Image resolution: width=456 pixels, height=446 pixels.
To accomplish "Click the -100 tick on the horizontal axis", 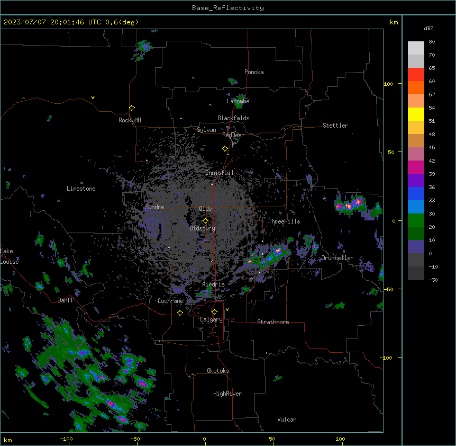I will click(67, 439).
